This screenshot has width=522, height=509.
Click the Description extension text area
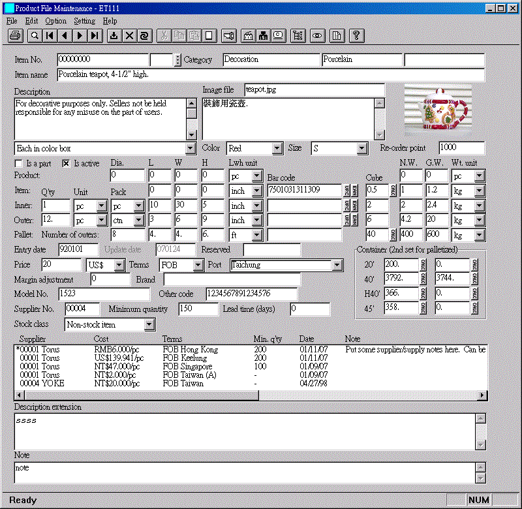245,431
